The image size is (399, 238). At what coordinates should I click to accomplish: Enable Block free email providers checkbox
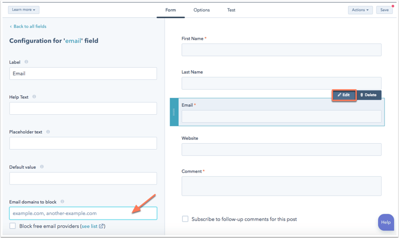click(12, 226)
